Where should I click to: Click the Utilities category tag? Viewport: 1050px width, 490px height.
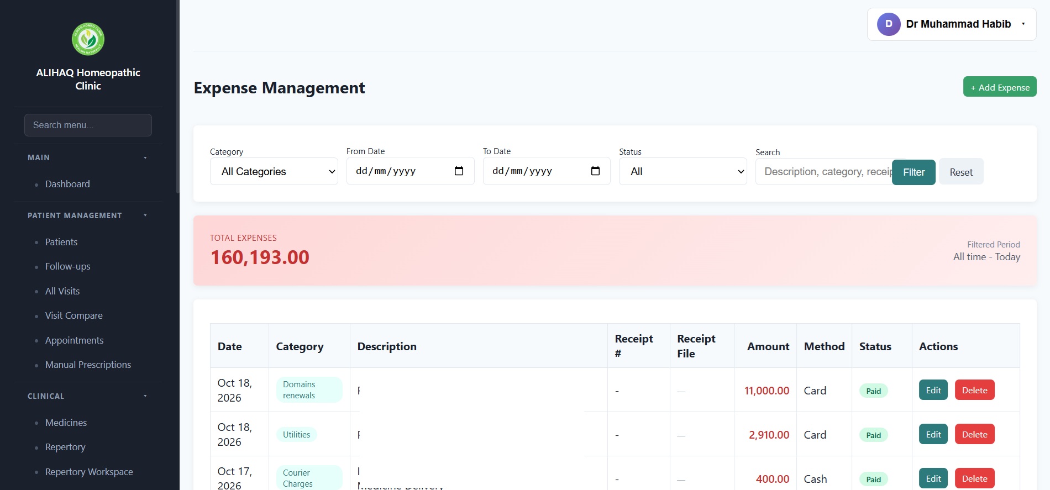296,435
